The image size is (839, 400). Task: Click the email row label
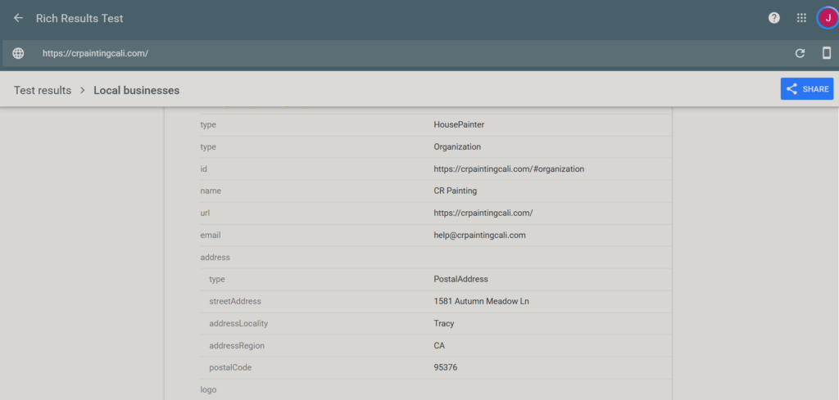(211, 235)
